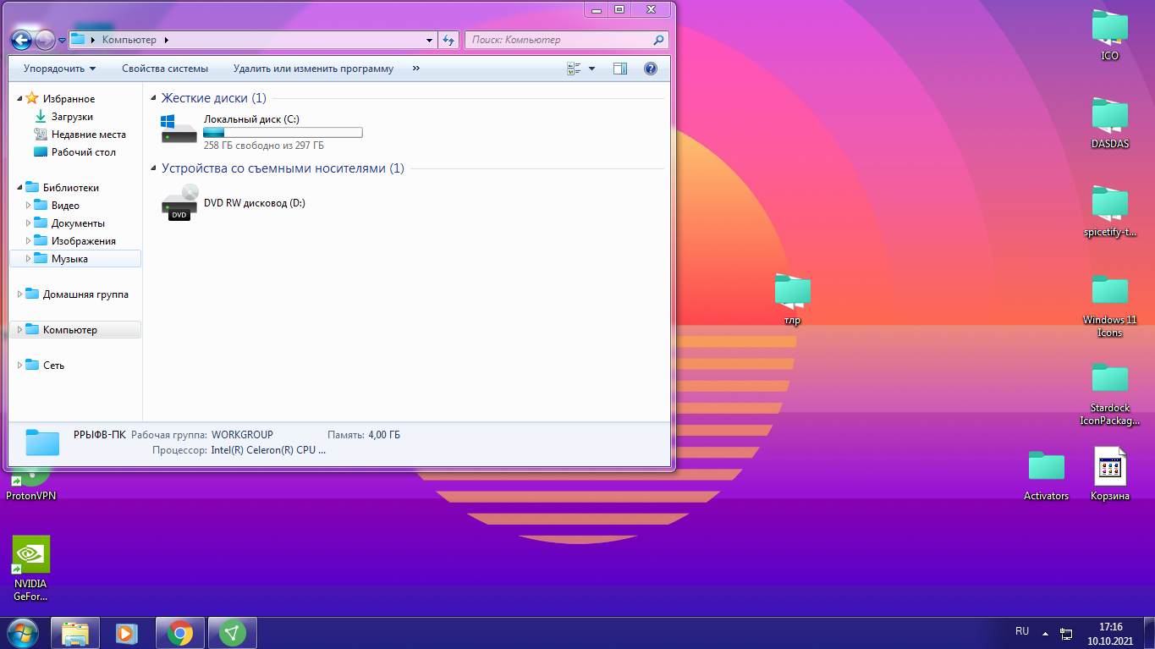1155x649 pixels.
Task: Select Локальный диск (C:) drive icon
Action: click(x=179, y=129)
